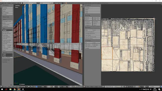Click the Blender taskbar icon

click(x=19, y=89)
